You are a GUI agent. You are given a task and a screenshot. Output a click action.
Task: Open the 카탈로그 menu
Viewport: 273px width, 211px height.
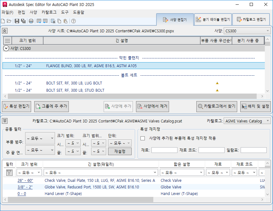coord(49,12)
